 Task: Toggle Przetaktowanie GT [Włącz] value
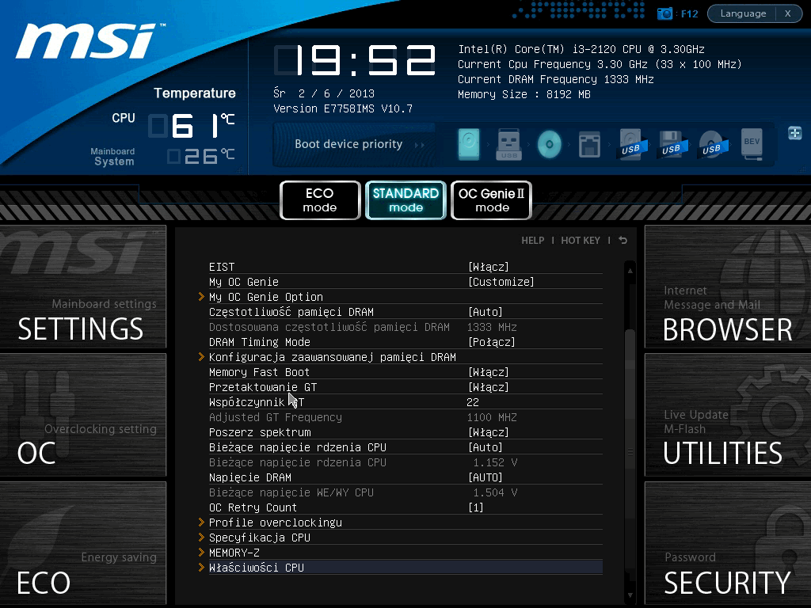click(x=488, y=387)
